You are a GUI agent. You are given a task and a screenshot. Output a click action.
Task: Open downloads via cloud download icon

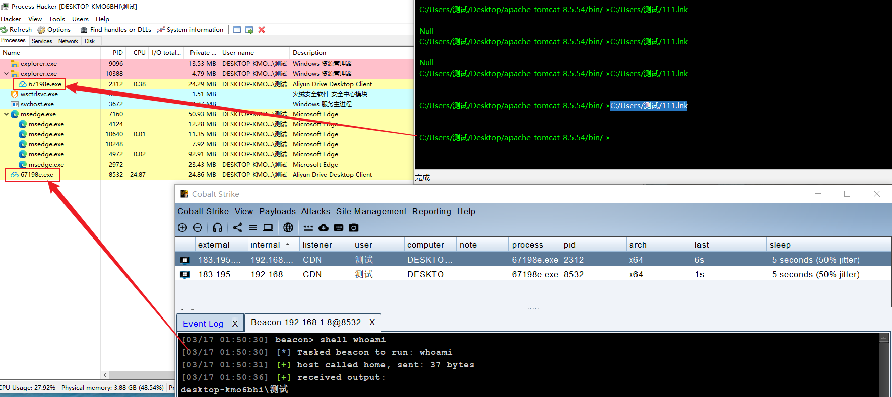tap(324, 228)
